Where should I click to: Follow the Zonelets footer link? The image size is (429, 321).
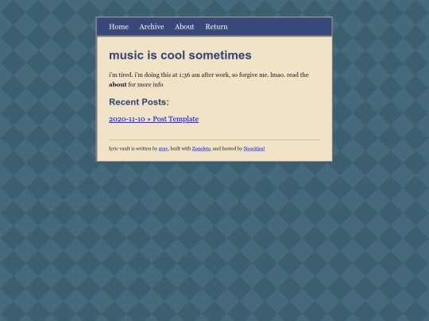(x=201, y=148)
